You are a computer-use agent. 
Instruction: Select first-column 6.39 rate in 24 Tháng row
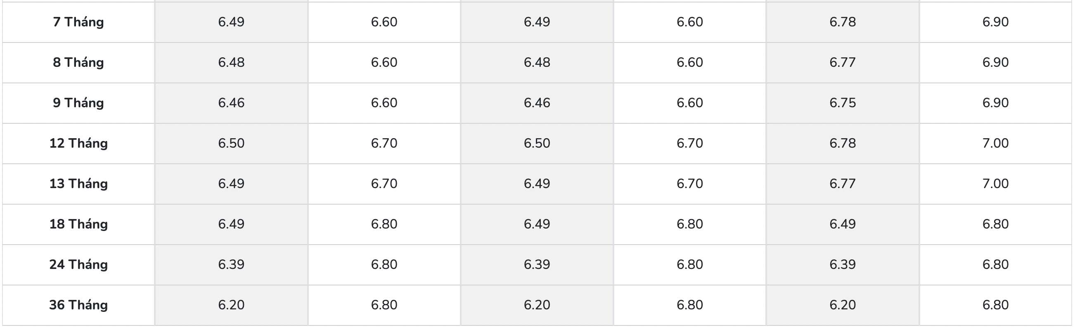(231, 264)
